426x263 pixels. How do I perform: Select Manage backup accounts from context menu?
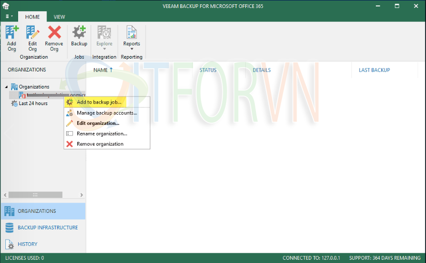tap(107, 113)
